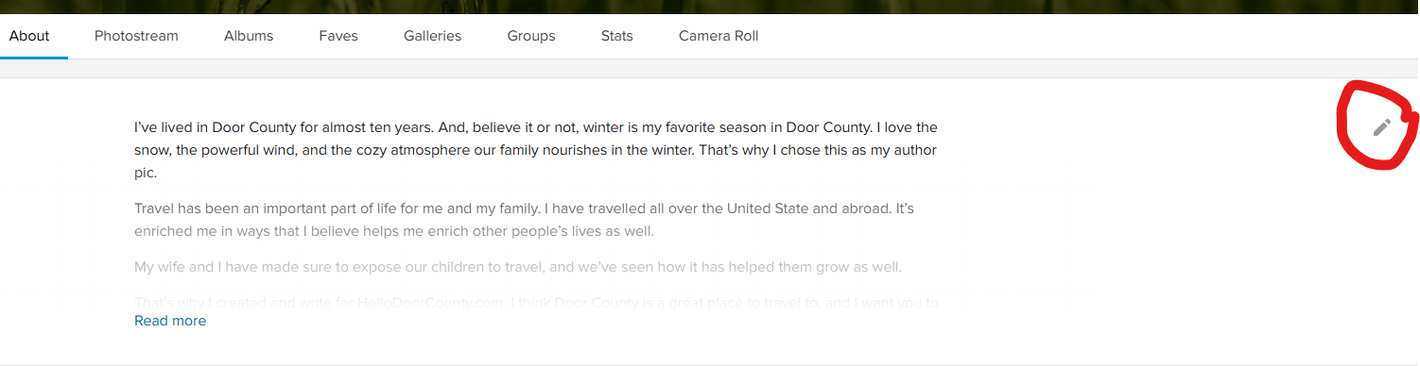Open the Albums tab
The height and width of the screenshot is (366, 1420).
249,36
